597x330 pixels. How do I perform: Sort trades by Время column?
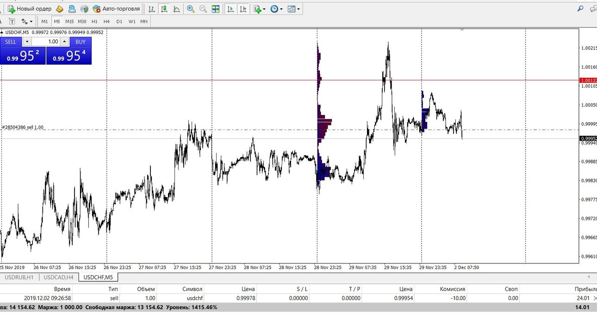tap(62, 289)
